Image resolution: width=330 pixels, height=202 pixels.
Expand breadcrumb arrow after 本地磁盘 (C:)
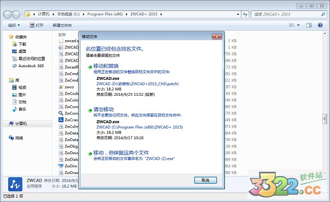(84, 14)
